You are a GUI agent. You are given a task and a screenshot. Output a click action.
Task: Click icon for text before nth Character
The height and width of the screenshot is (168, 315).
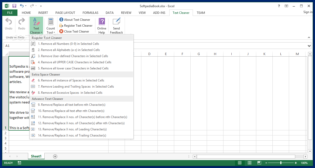33,105
